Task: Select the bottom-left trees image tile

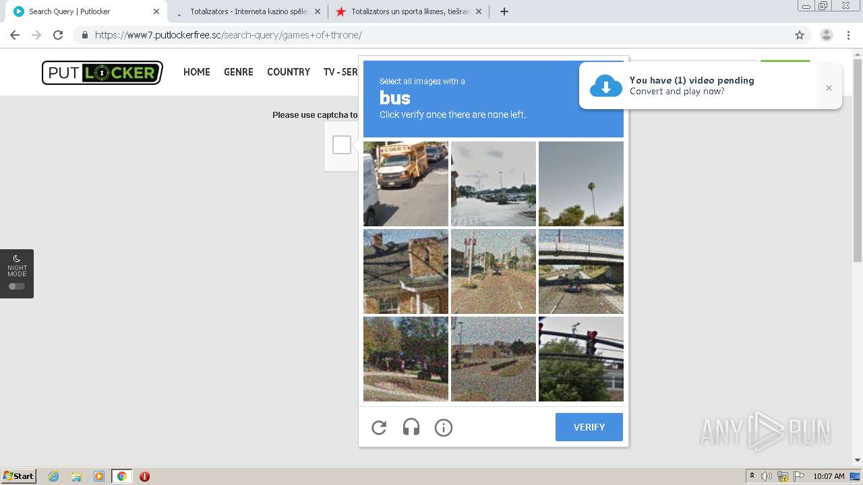Action: (x=406, y=359)
